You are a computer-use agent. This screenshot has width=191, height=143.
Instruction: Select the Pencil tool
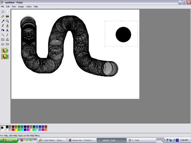point(3,26)
